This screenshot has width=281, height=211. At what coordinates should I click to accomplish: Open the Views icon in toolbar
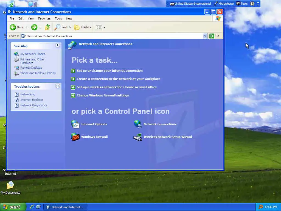click(99, 27)
